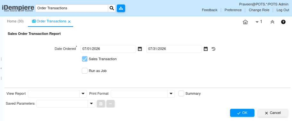Click the global search field with Order Transactions
Viewport: 292px width, 121px height.
coord(72,8)
